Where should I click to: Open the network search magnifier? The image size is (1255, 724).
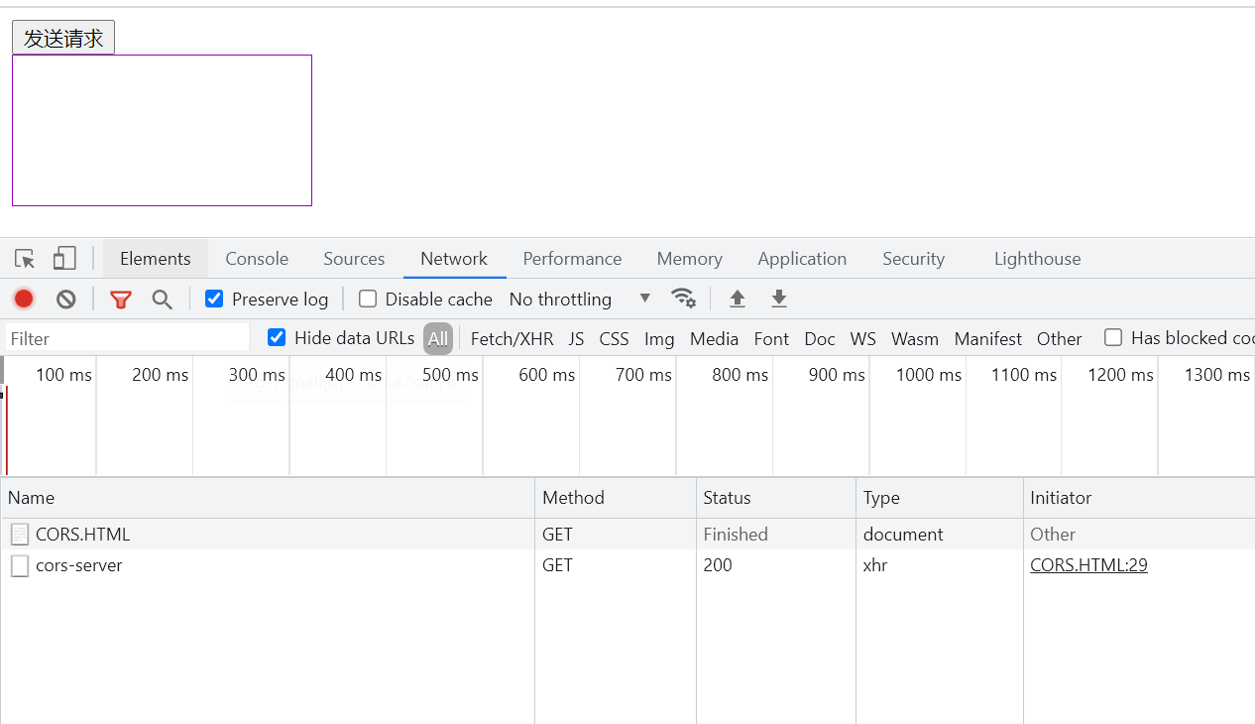(x=162, y=300)
